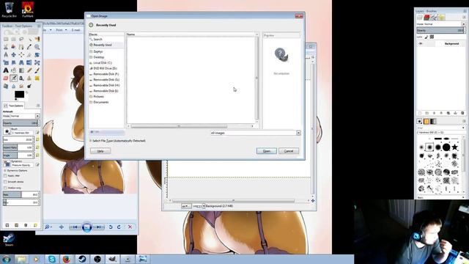This screenshot has height=264, width=469.
Task: Open the E-mail menu in Photo Viewer
Action: 75,30
